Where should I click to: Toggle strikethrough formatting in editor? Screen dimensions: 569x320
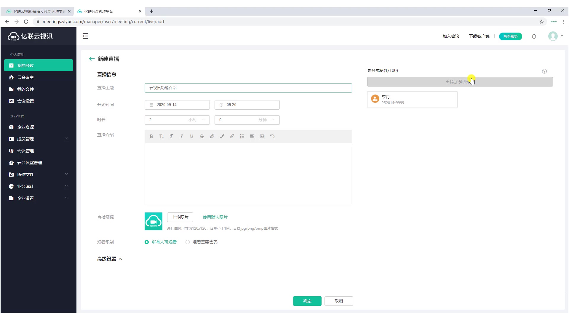(202, 136)
